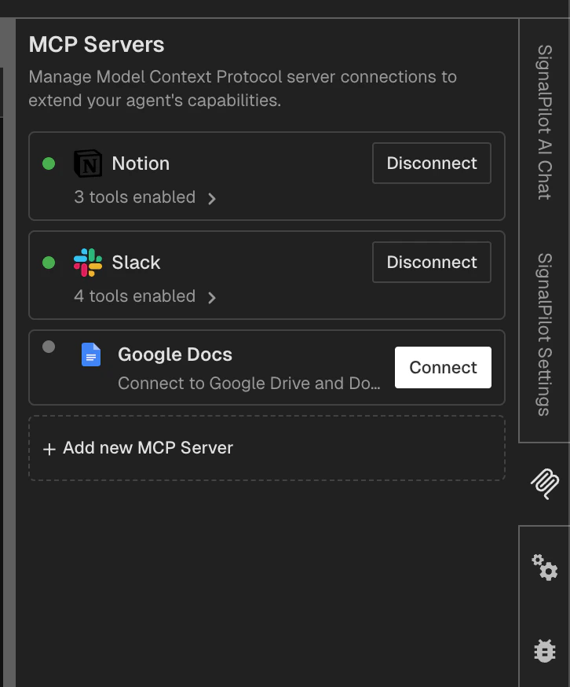Image resolution: width=570 pixels, height=687 pixels.
Task: Switch to the SignalPilot AI Chat tab
Action: [x=545, y=118]
